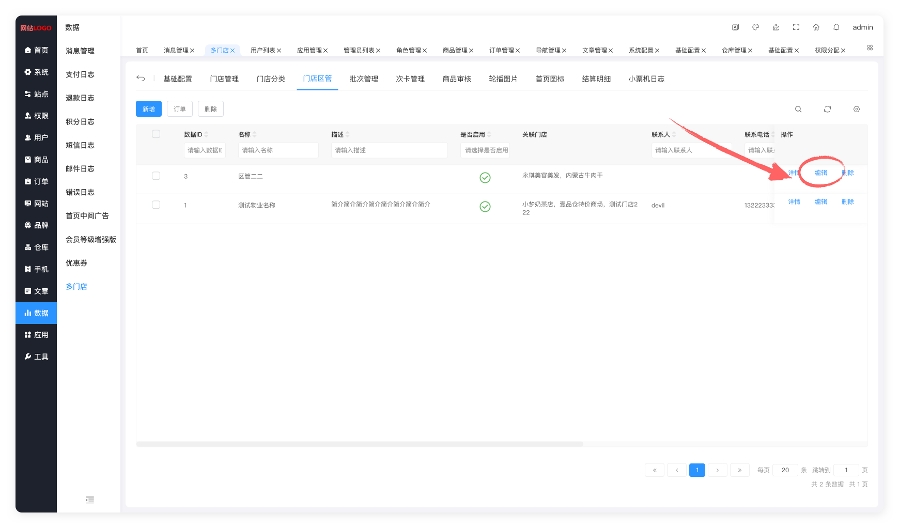Check the select-all checkbox in table header

156,134
